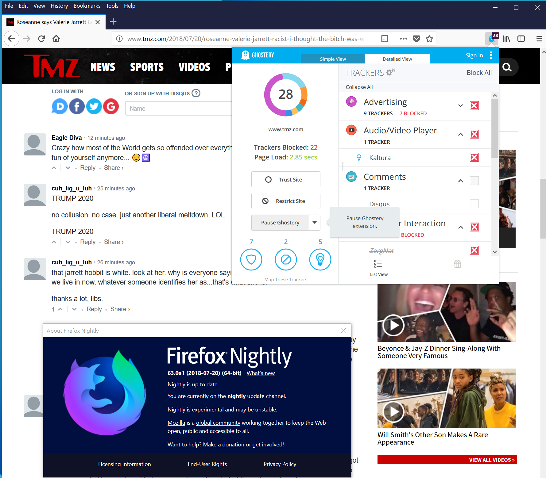Switch to Ghostery Simple View tab
Screen dimensions: 546x478
[333, 59]
